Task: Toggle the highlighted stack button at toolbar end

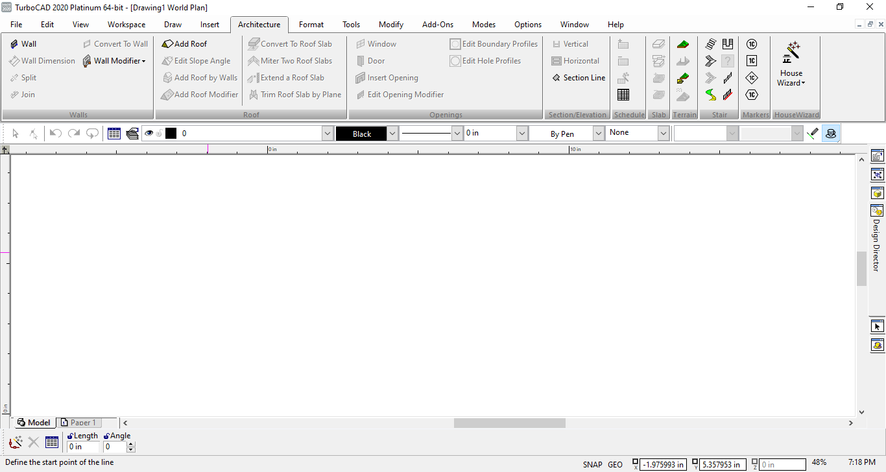Action: 831,134
